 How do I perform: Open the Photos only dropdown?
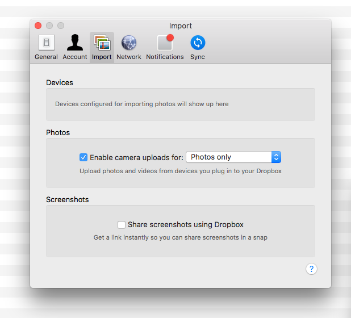(x=233, y=157)
